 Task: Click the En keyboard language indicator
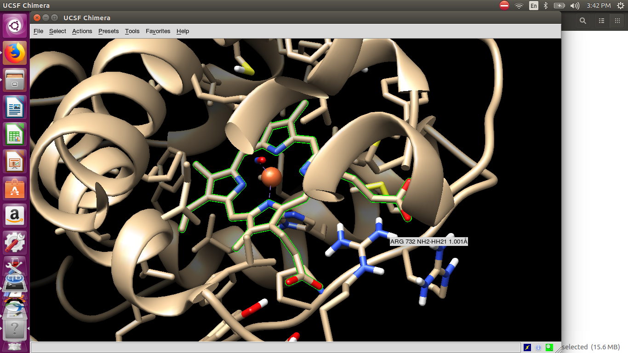coord(533,6)
